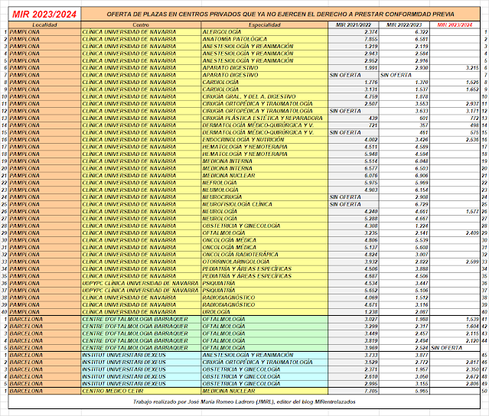This screenshot has height=416, width=489.
Task: Select 'CIRUGÍA PLÁSTICA ESTÉTICA Y REPARADORA' cell
Action: point(265,118)
